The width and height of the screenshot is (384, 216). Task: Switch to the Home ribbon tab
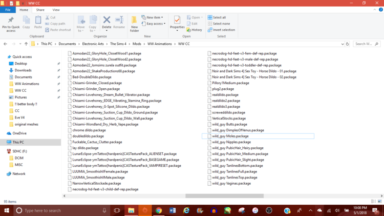(24, 10)
